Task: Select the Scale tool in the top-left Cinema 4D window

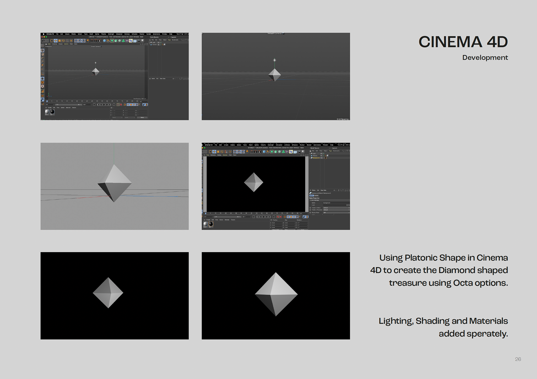Action: 60,41
